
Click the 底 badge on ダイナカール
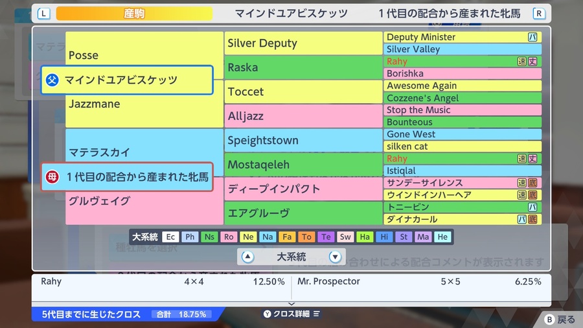tap(532, 219)
